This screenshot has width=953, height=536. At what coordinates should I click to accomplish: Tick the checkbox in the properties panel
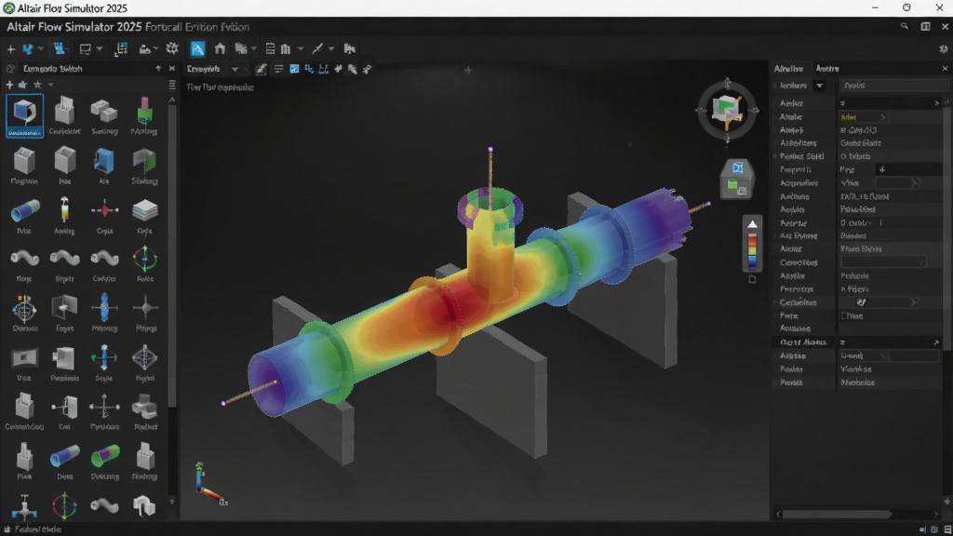[x=844, y=315]
